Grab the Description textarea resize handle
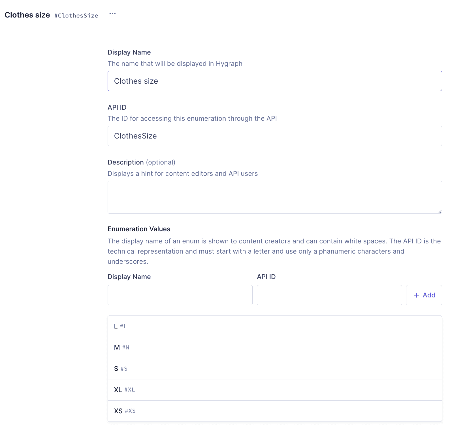Image resolution: width=465 pixels, height=428 pixels. tap(440, 211)
